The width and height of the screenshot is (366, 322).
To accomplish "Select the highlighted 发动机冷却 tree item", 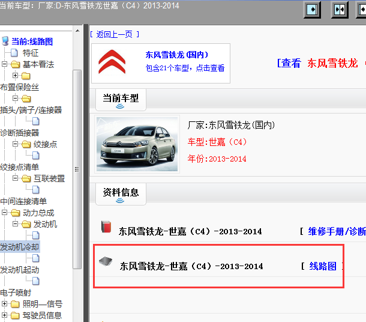I will [x=20, y=247].
